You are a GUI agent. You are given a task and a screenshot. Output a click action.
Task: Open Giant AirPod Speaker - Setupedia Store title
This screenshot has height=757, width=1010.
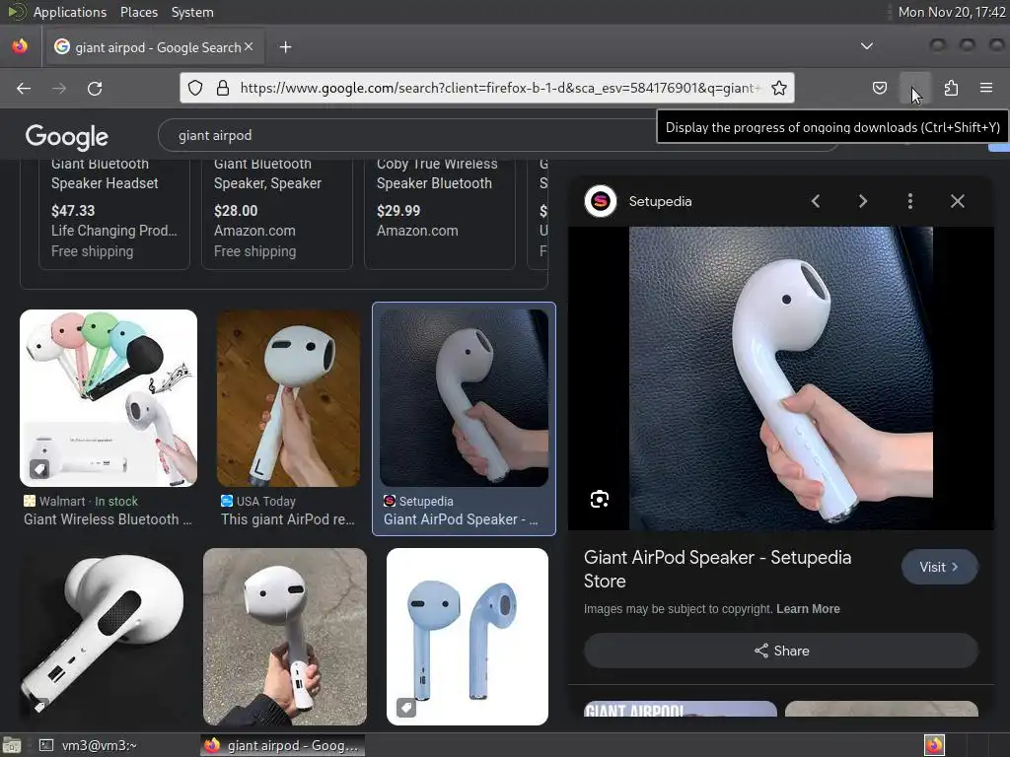click(x=718, y=569)
